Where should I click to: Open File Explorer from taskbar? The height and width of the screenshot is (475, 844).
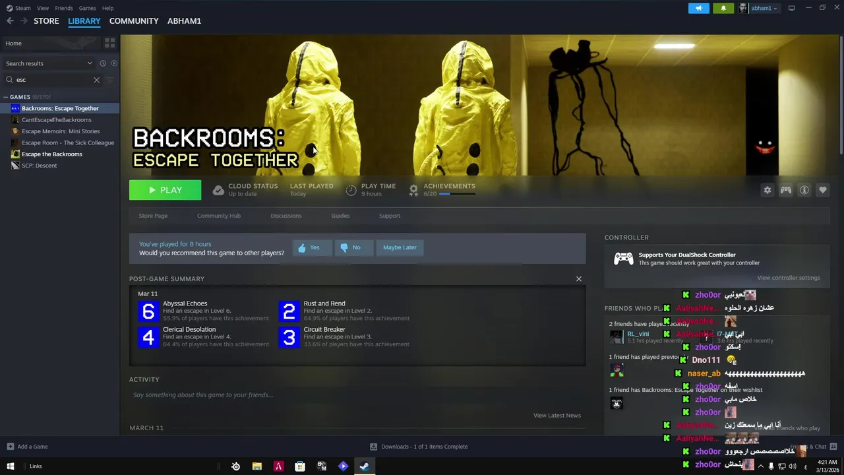(x=257, y=466)
